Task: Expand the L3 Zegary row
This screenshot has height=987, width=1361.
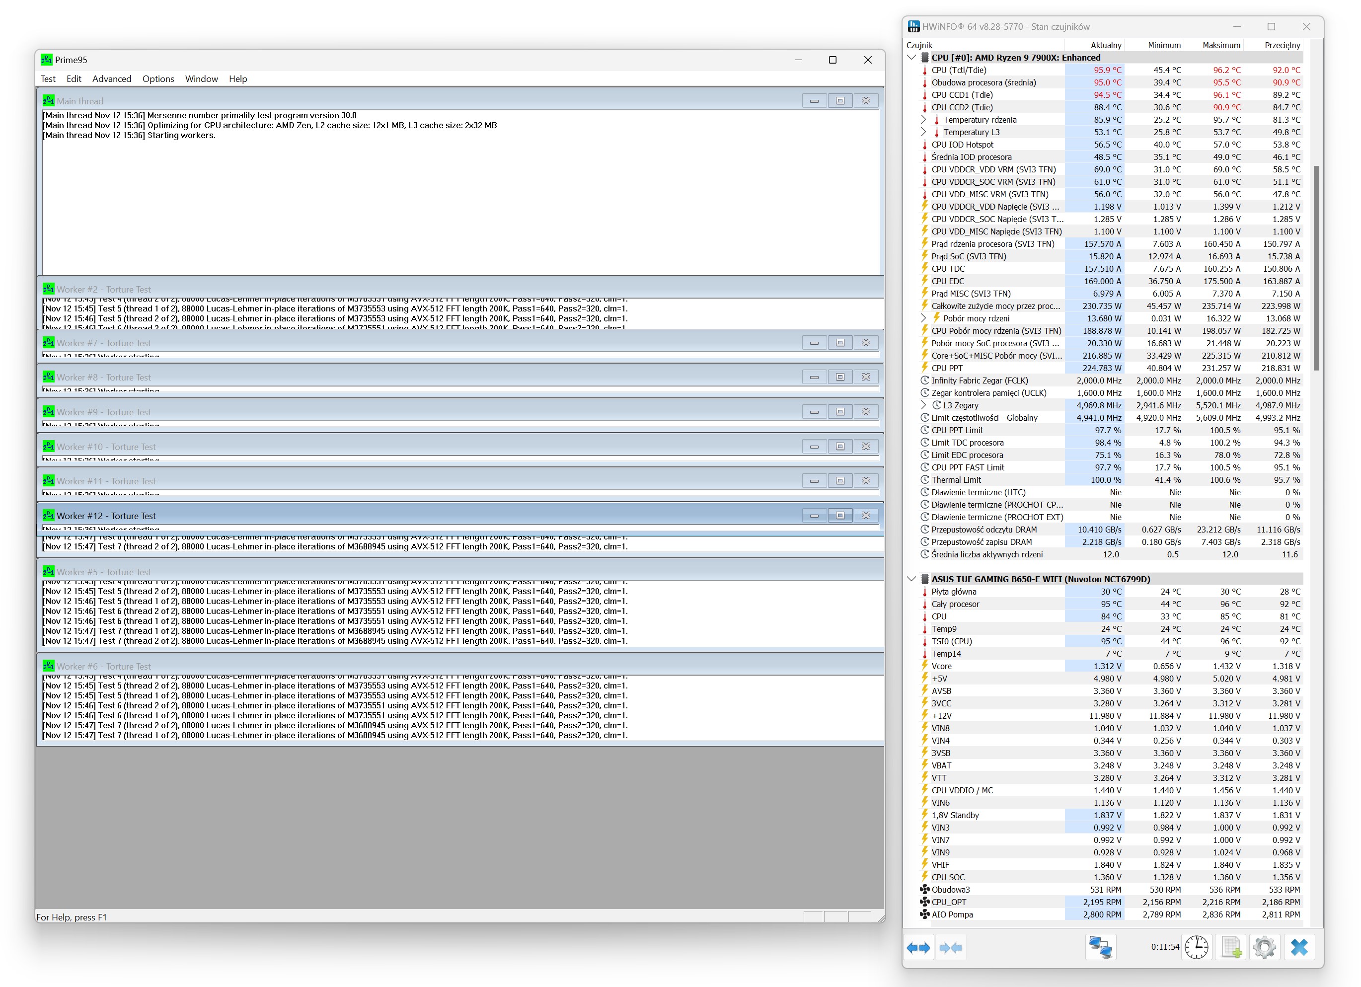Action: pos(923,405)
